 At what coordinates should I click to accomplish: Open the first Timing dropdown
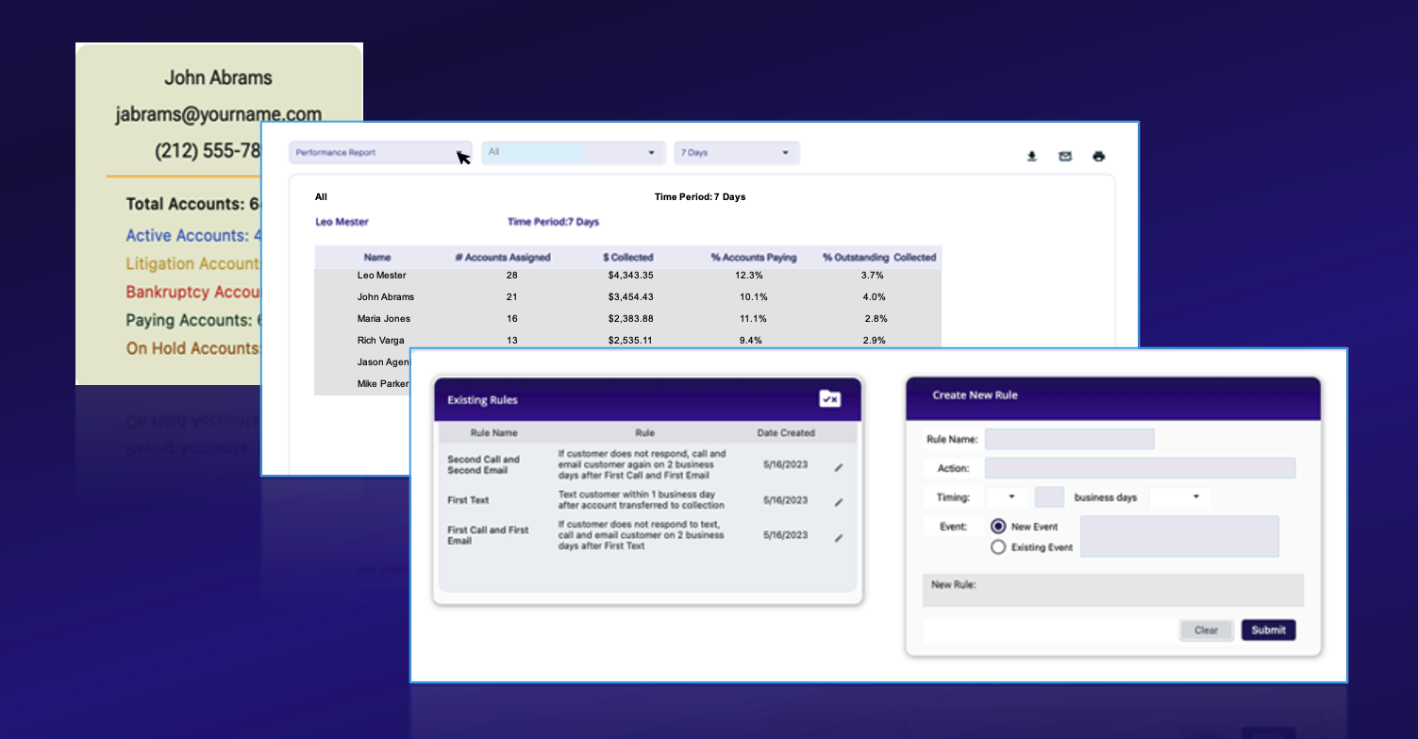pos(1007,497)
